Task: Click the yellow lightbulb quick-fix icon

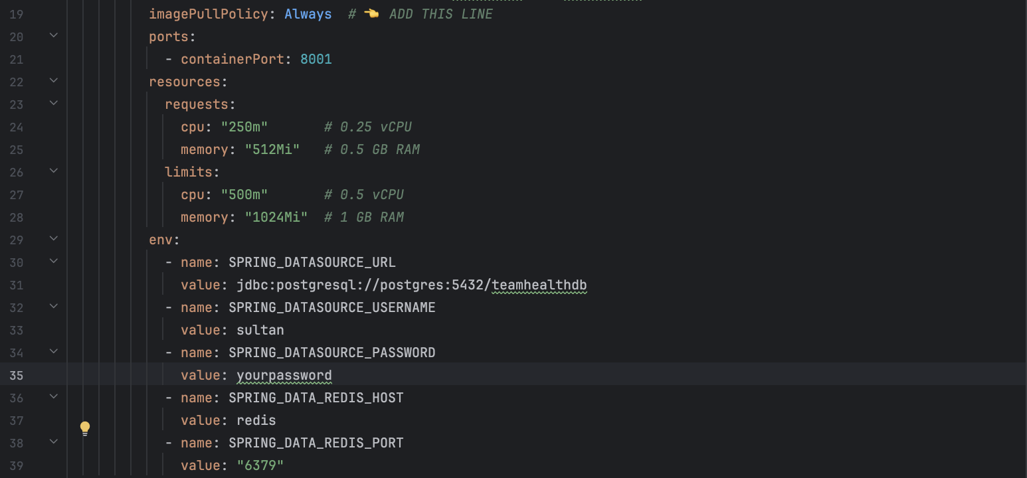Action: (x=85, y=428)
